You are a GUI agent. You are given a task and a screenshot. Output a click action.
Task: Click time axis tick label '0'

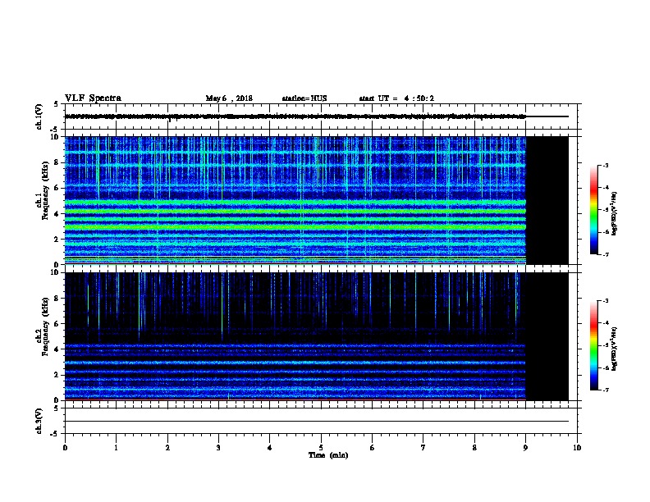(x=65, y=448)
